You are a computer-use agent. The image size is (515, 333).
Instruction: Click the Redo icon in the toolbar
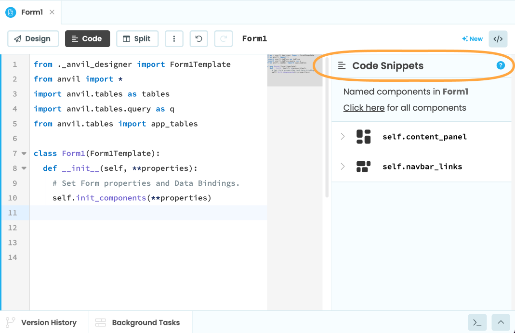[x=223, y=38]
